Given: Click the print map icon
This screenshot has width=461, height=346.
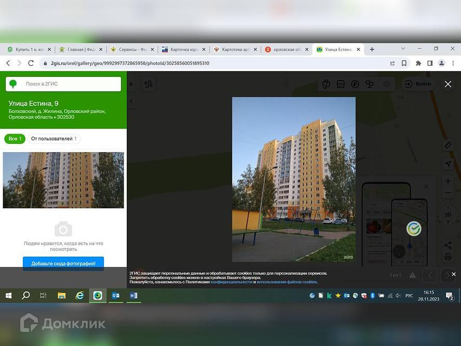Looking at the screenshot, I should (x=448, y=257).
